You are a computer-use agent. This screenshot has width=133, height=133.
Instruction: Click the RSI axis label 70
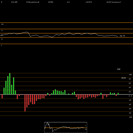2,31
